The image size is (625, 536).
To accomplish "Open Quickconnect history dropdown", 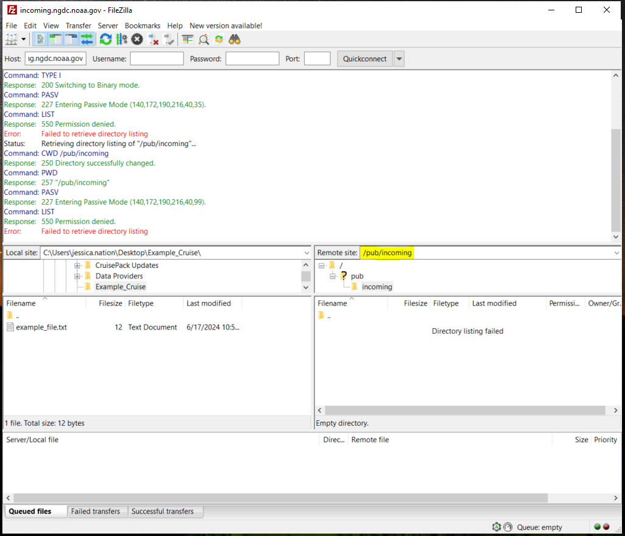I will pyautogui.click(x=399, y=58).
